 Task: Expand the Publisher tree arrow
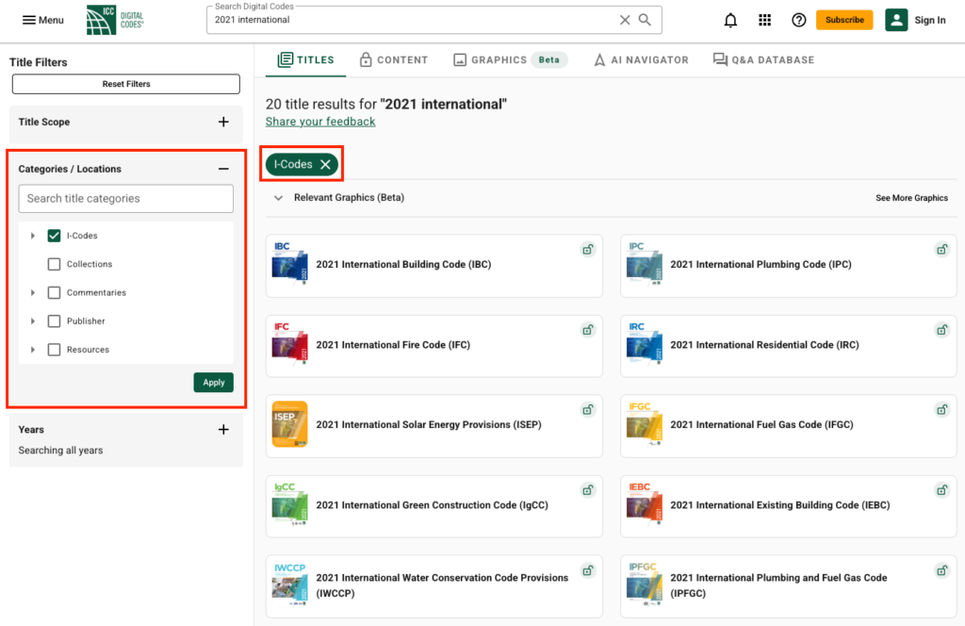(x=33, y=321)
